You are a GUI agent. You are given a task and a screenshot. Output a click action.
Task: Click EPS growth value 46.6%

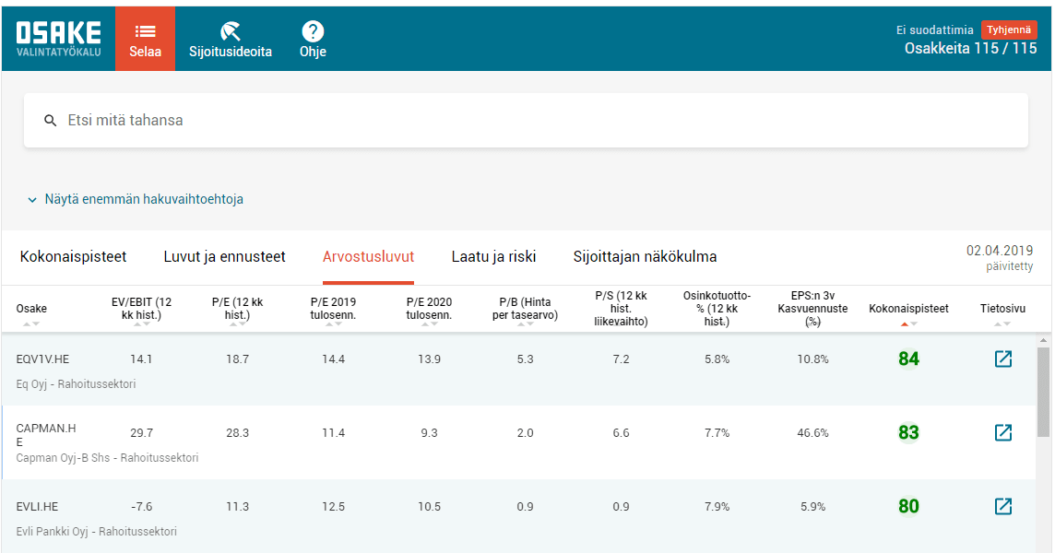812,432
